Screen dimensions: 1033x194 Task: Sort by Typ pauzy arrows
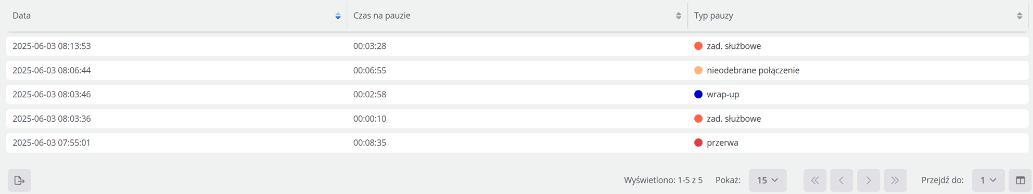tap(1019, 16)
